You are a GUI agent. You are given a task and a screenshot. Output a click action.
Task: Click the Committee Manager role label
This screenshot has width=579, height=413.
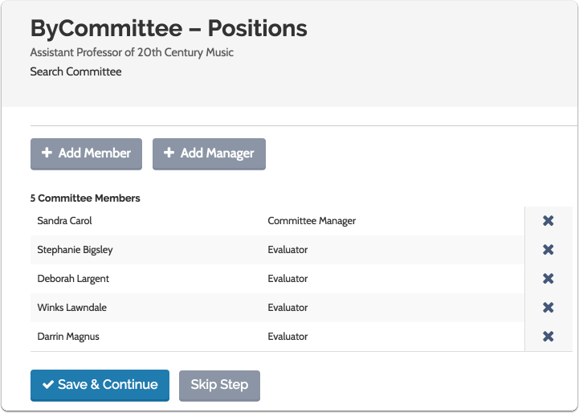click(312, 221)
